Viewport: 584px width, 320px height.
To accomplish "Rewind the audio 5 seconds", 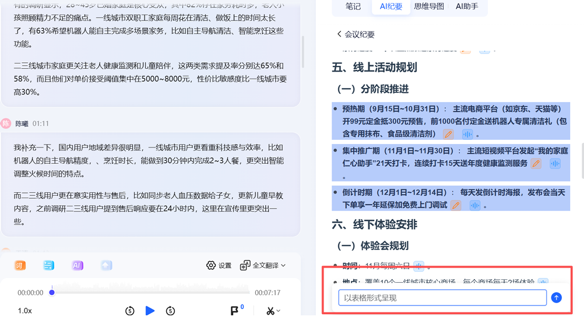I will 129,310.
